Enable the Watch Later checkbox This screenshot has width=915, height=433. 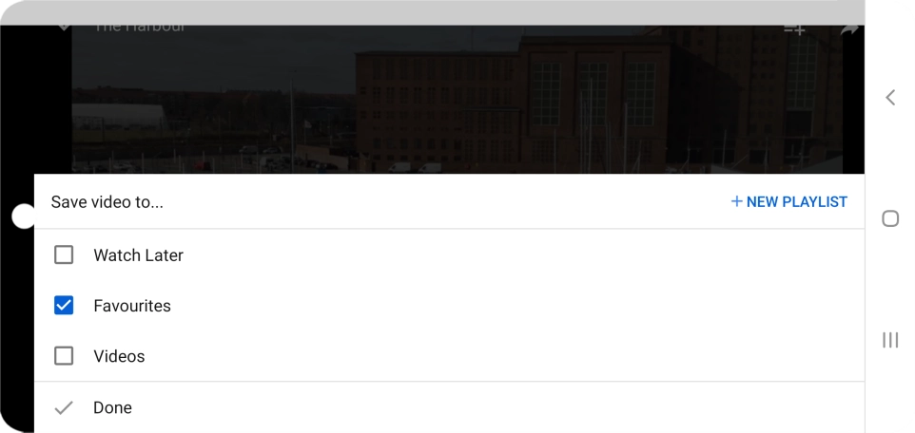coord(64,254)
